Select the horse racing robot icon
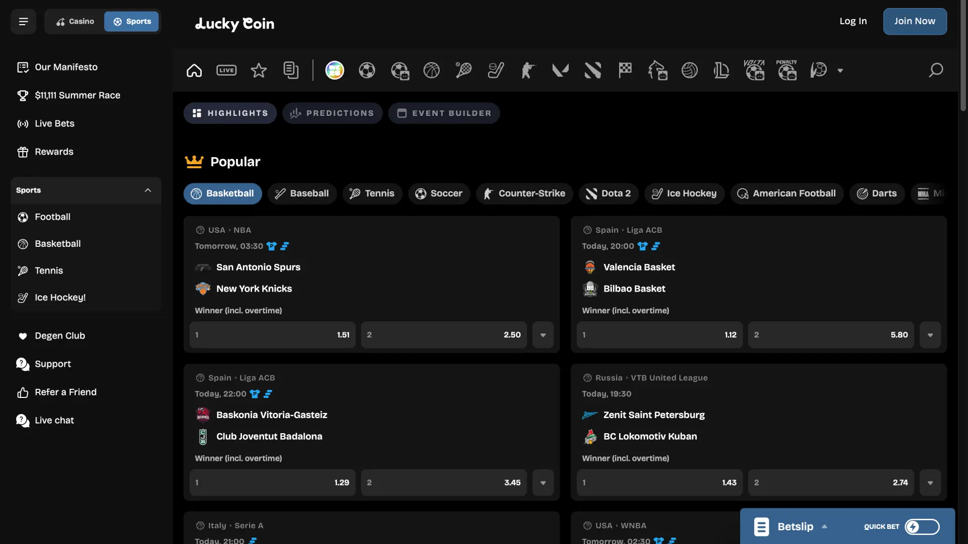The height and width of the screenshot is (544, 968). 657,71
